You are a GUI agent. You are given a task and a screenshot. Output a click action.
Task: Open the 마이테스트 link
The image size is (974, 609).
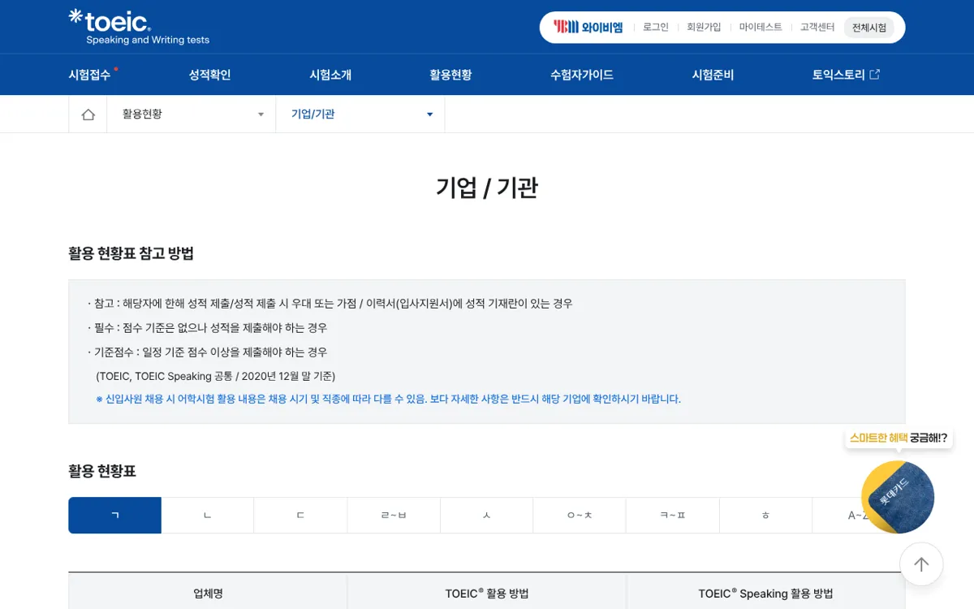(x=761, y=27)
